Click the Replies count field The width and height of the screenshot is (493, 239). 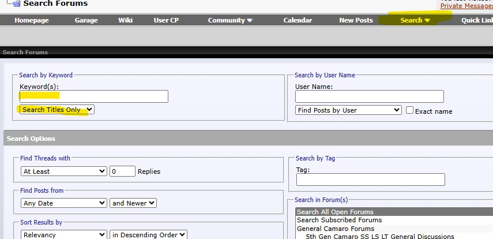[x=122, y=171]
